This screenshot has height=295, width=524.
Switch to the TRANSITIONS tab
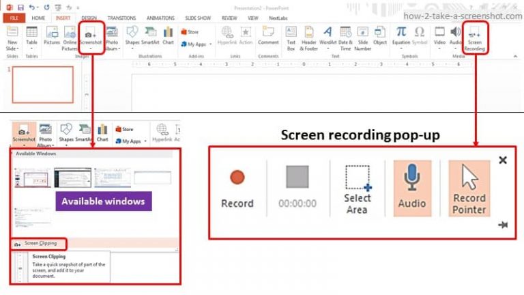(121, 18)
